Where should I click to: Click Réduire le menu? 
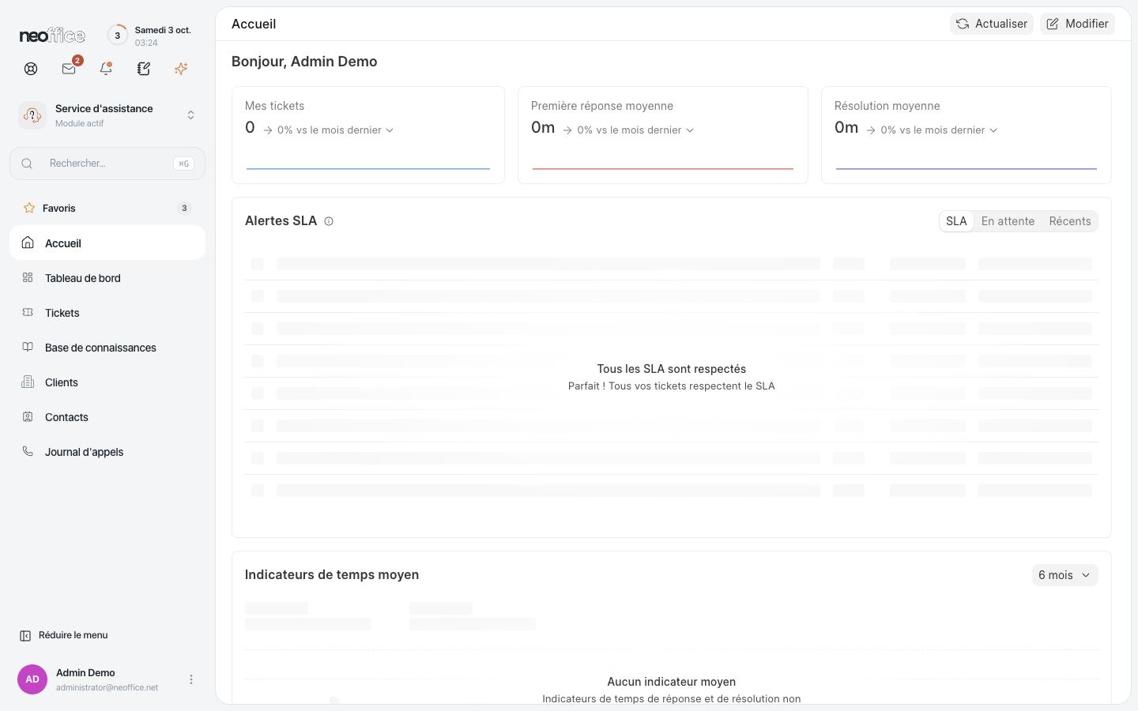pos(63,635)
